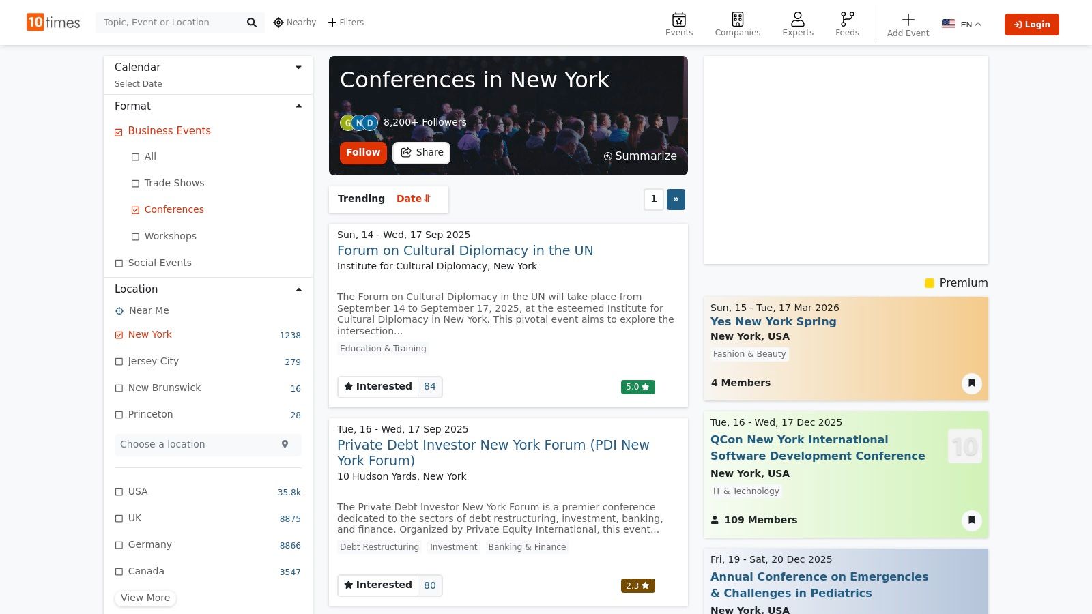Collapse the Format filter section
The height and width of the screenshot is (614, 1092).
tap(298, 106)
